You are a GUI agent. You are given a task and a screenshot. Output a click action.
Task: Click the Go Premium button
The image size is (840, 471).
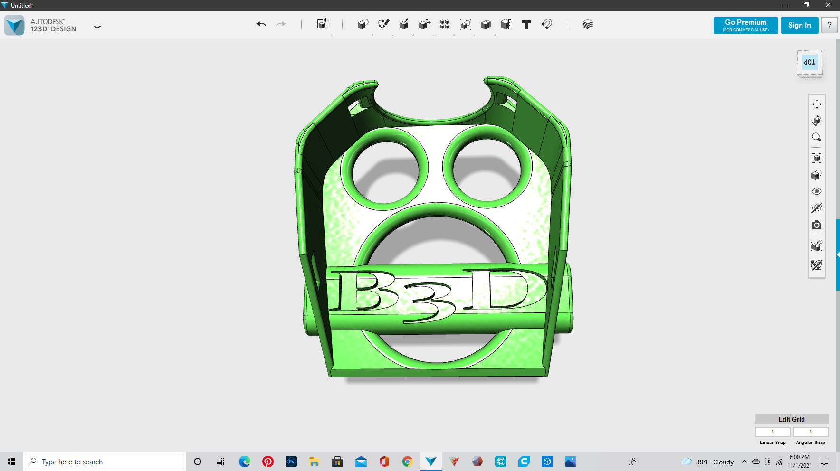coord(745,25)
